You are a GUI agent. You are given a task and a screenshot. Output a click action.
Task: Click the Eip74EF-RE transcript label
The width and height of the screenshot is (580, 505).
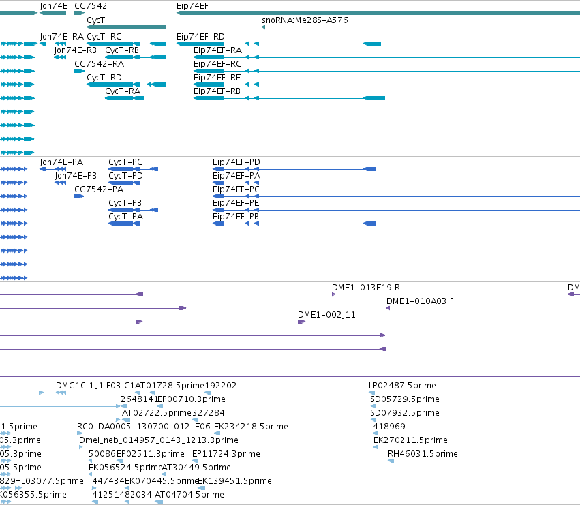(217, 78)
